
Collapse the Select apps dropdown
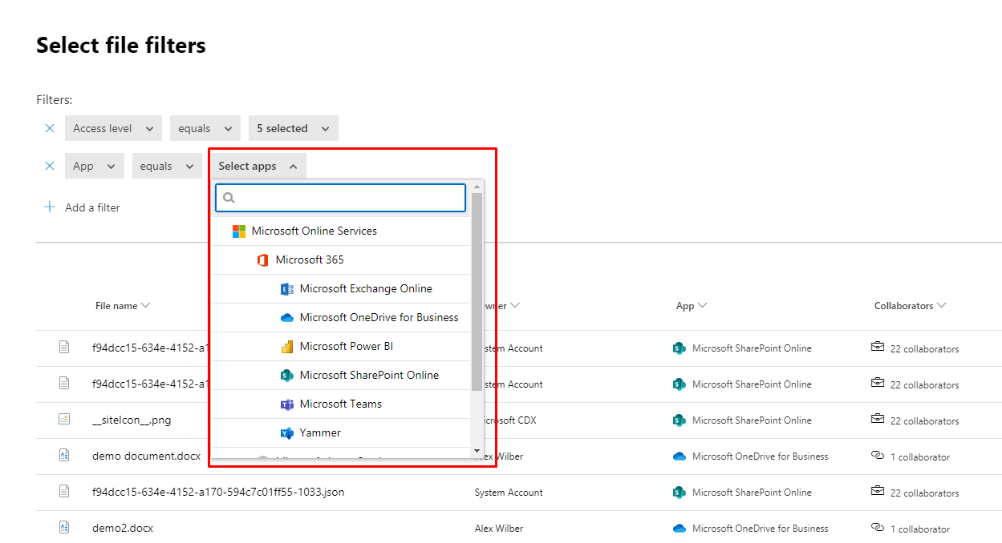pyautogui.click(x=258, y=166)
